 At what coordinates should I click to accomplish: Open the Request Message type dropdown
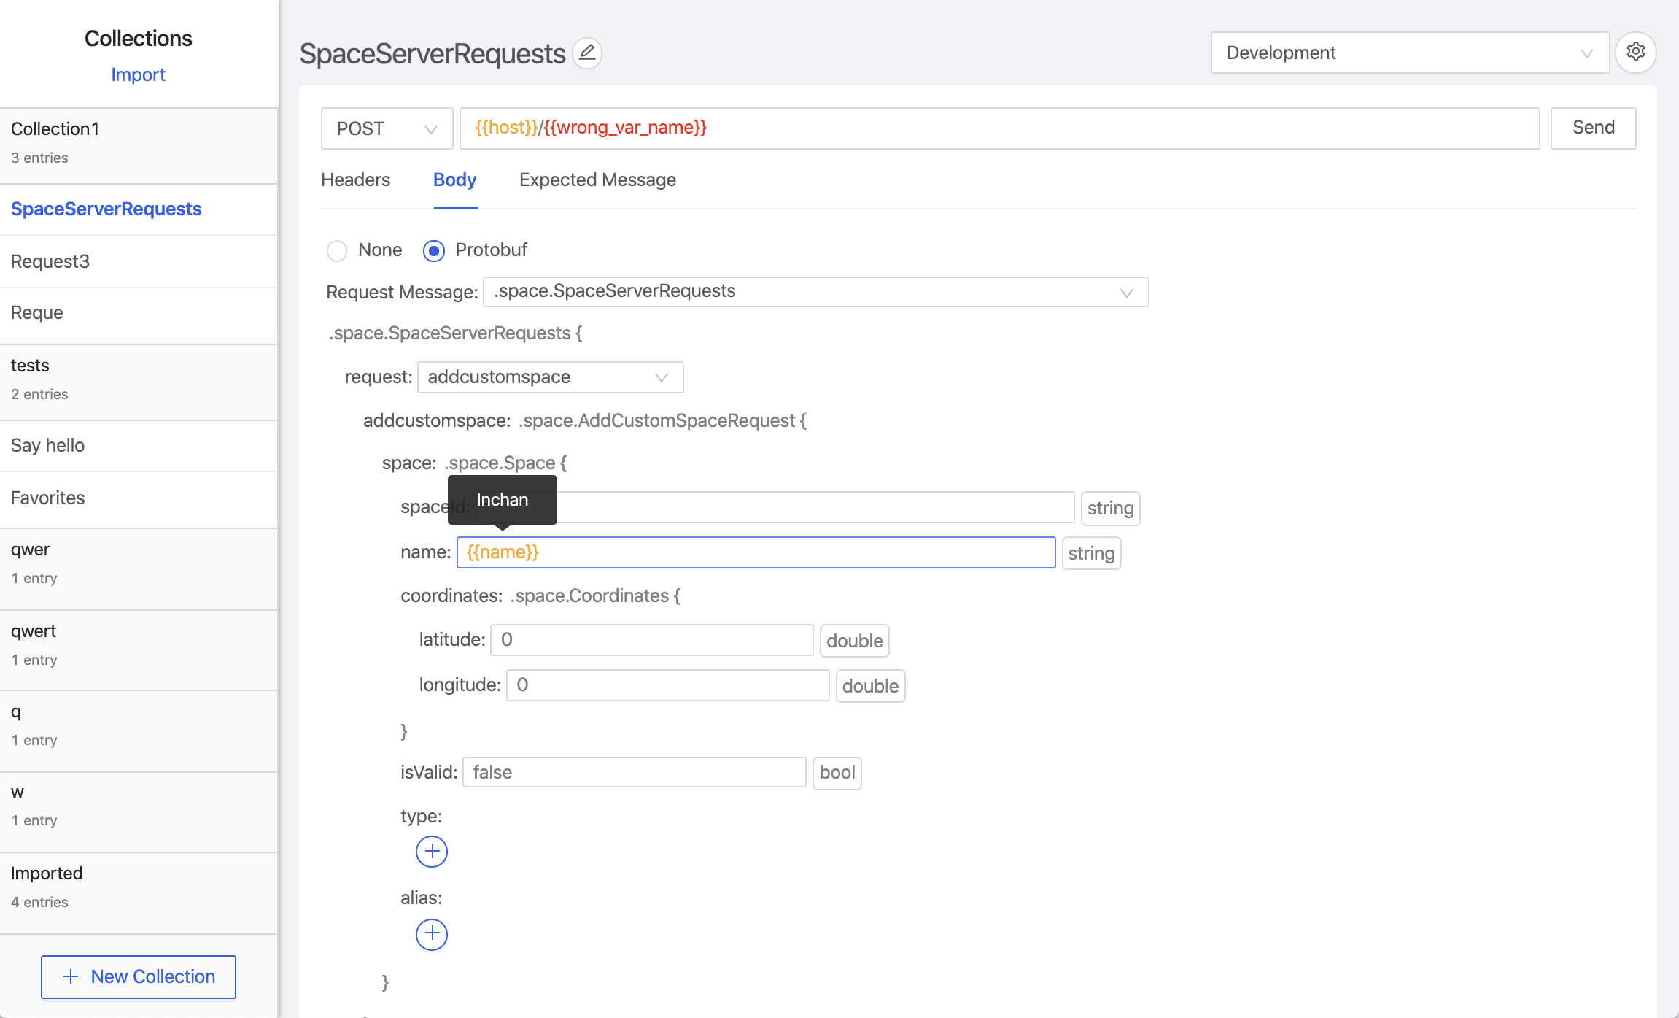click(815, 292)
